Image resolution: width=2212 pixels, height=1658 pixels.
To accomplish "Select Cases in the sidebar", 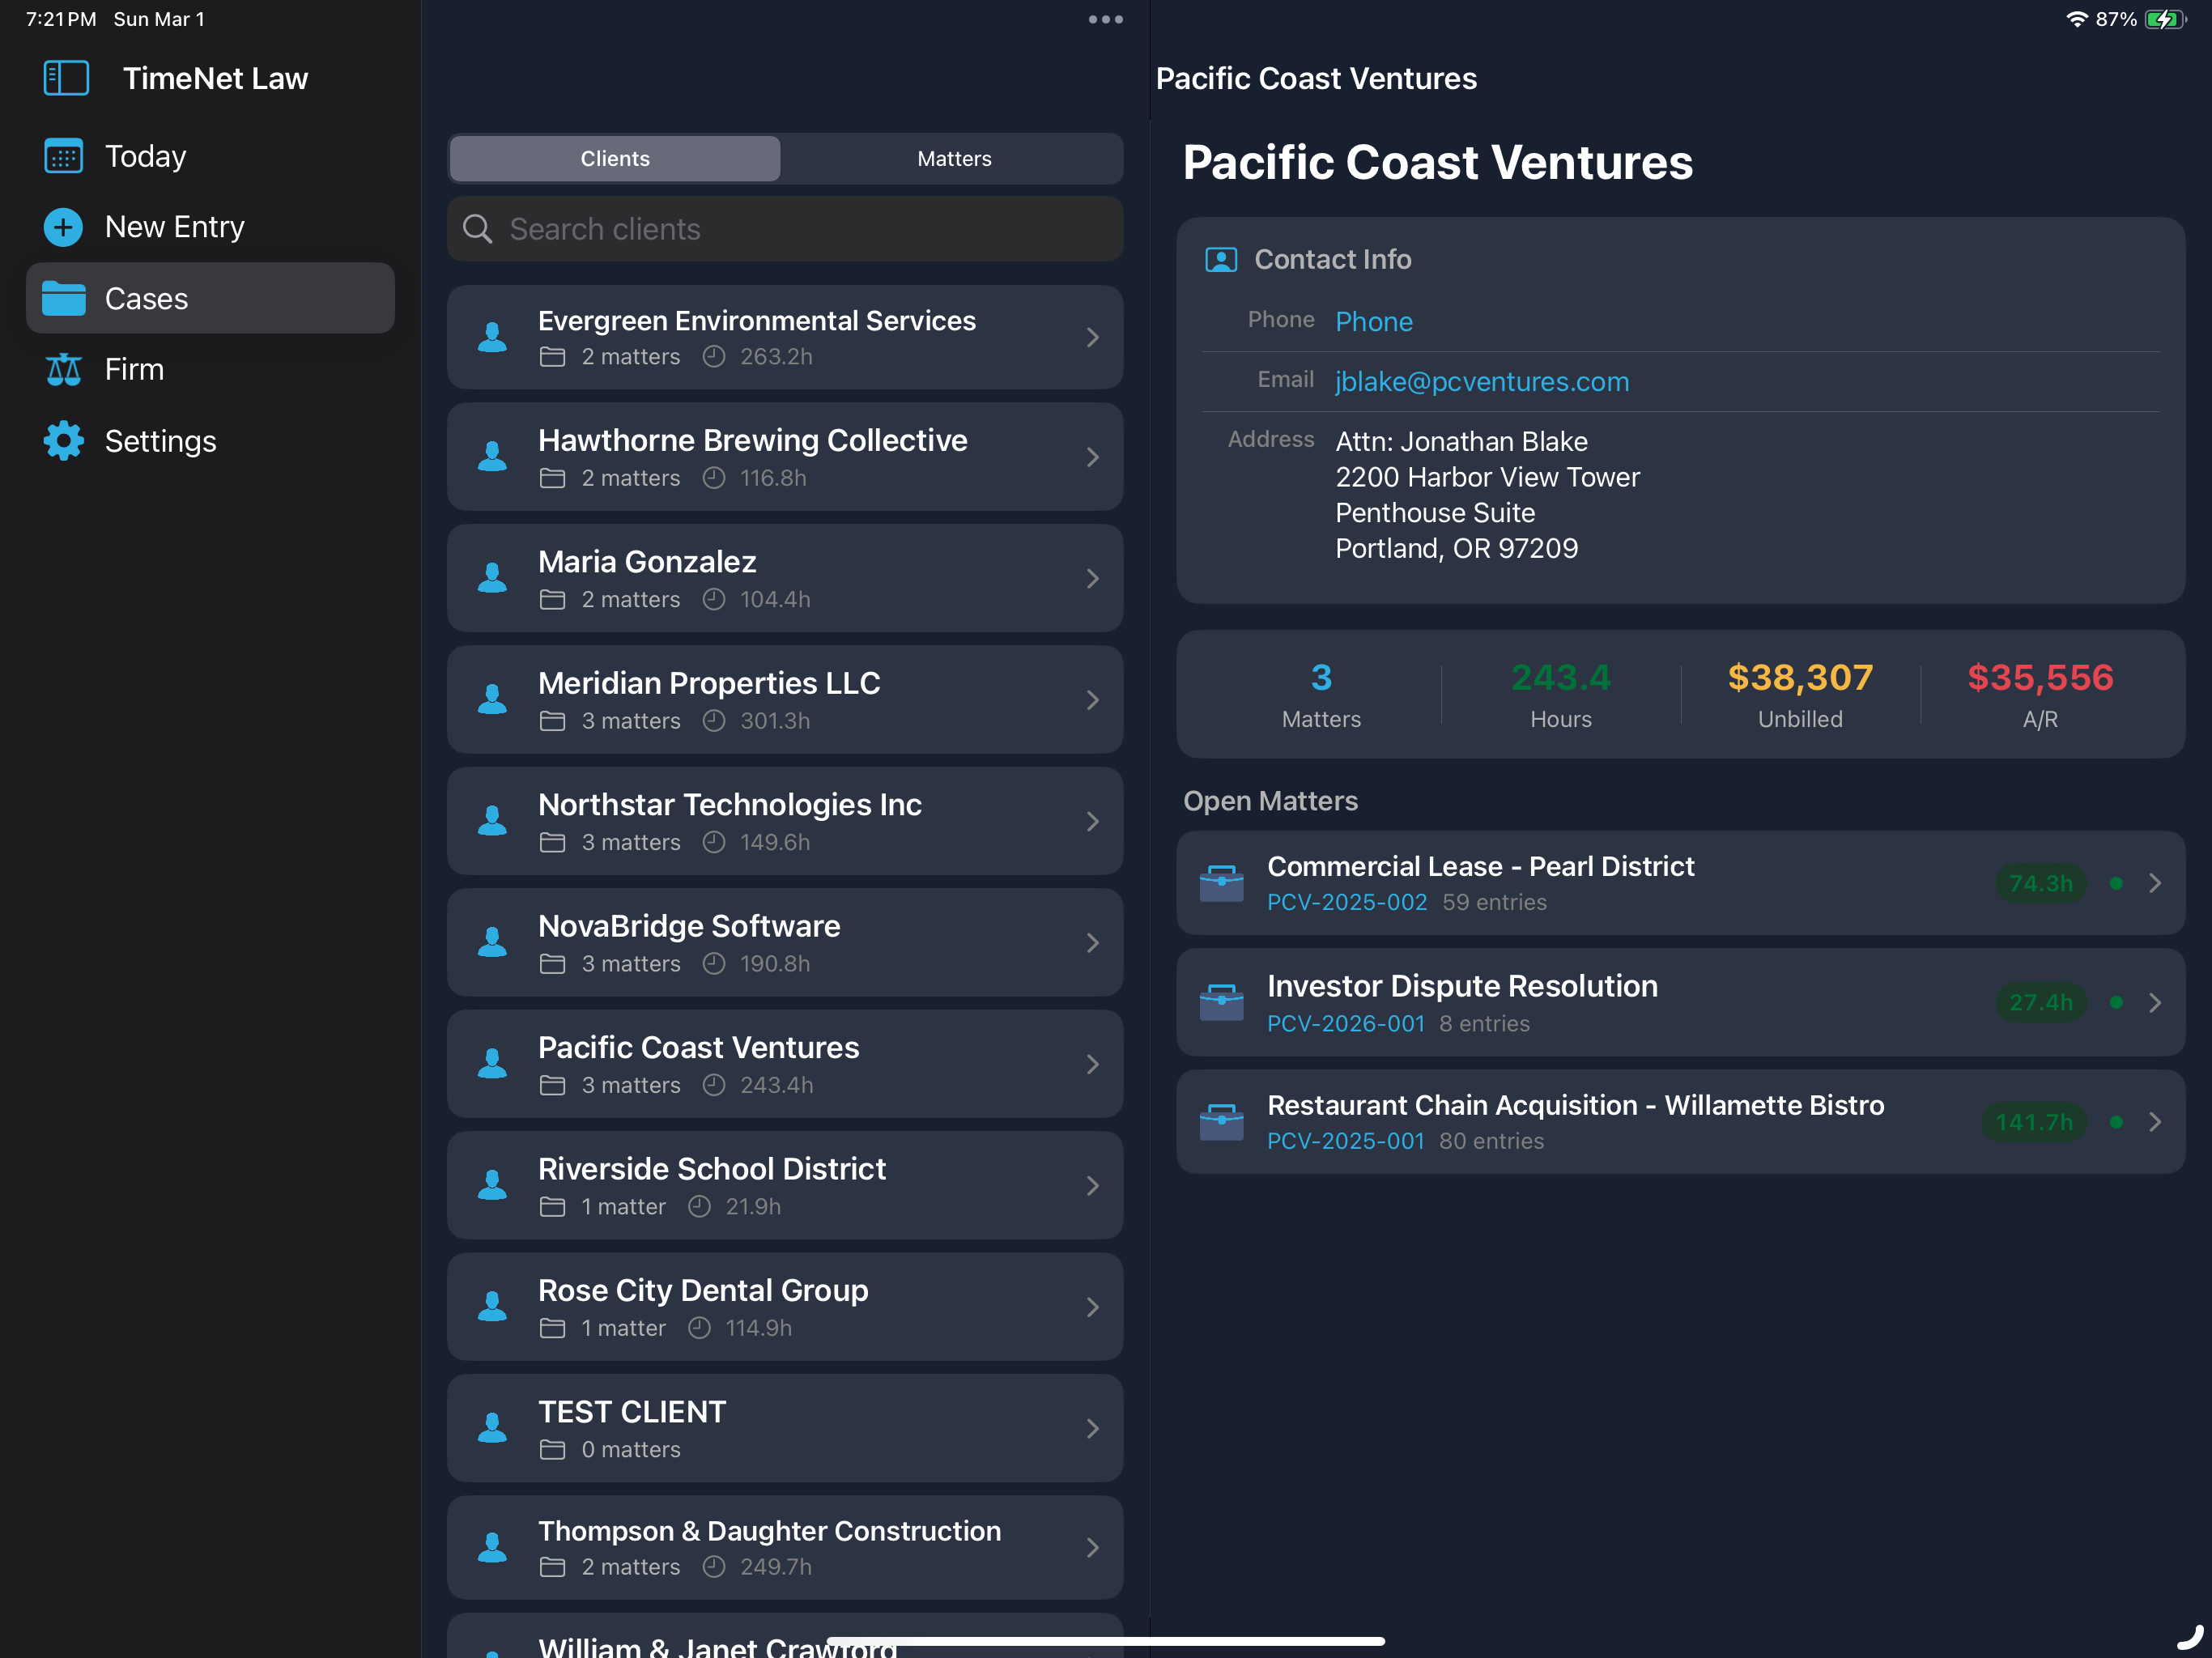I will tap(210, 298).
